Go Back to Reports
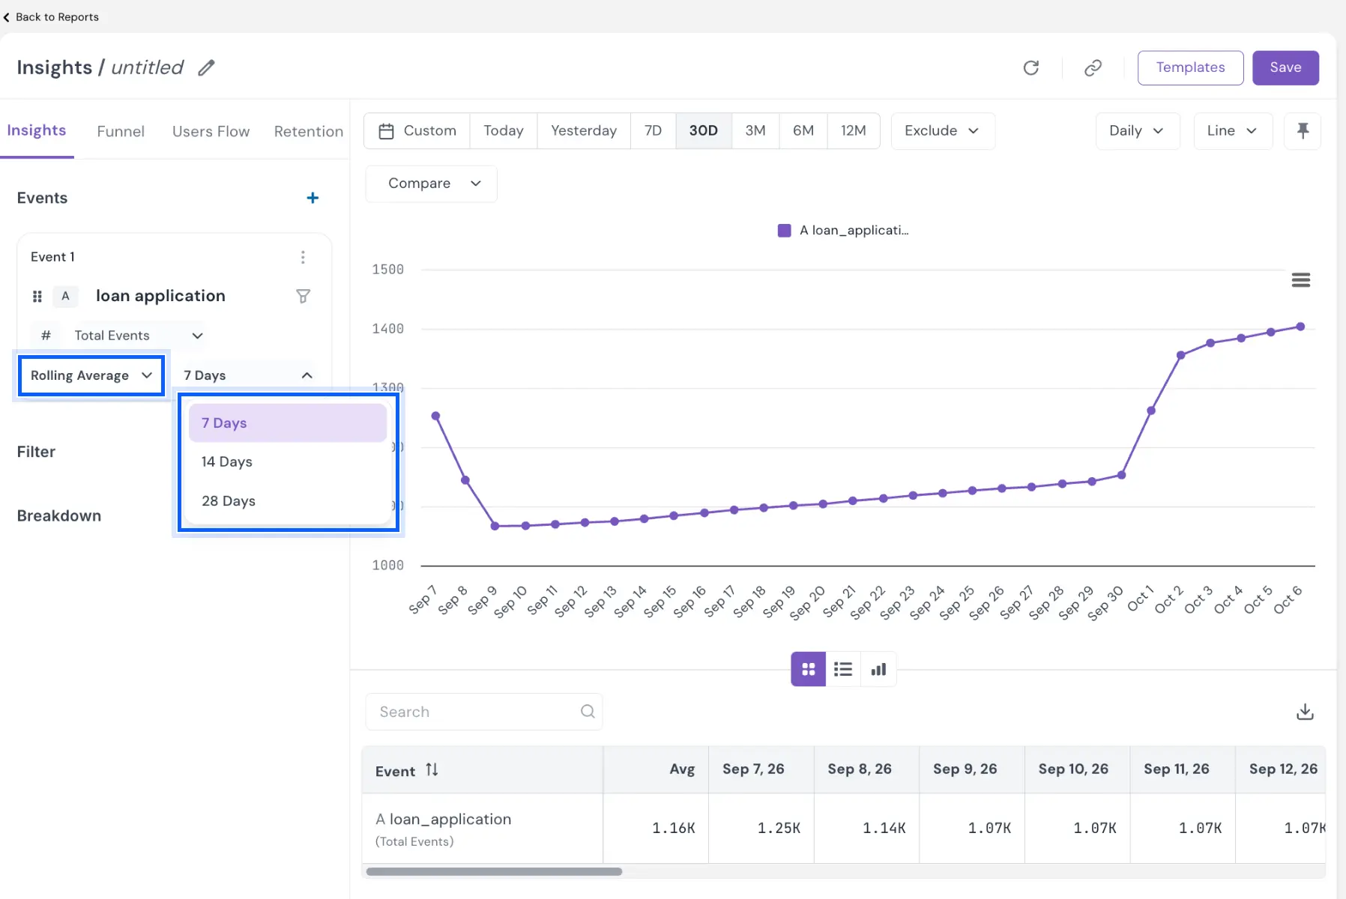This screenshot has height=899, width=1346. tap(51, 16)
